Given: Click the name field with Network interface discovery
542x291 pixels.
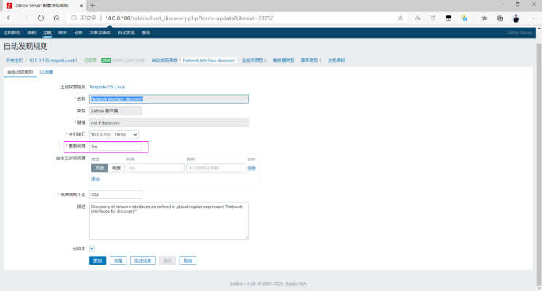Looking at the screenshot, I should (x=169, y=99).
